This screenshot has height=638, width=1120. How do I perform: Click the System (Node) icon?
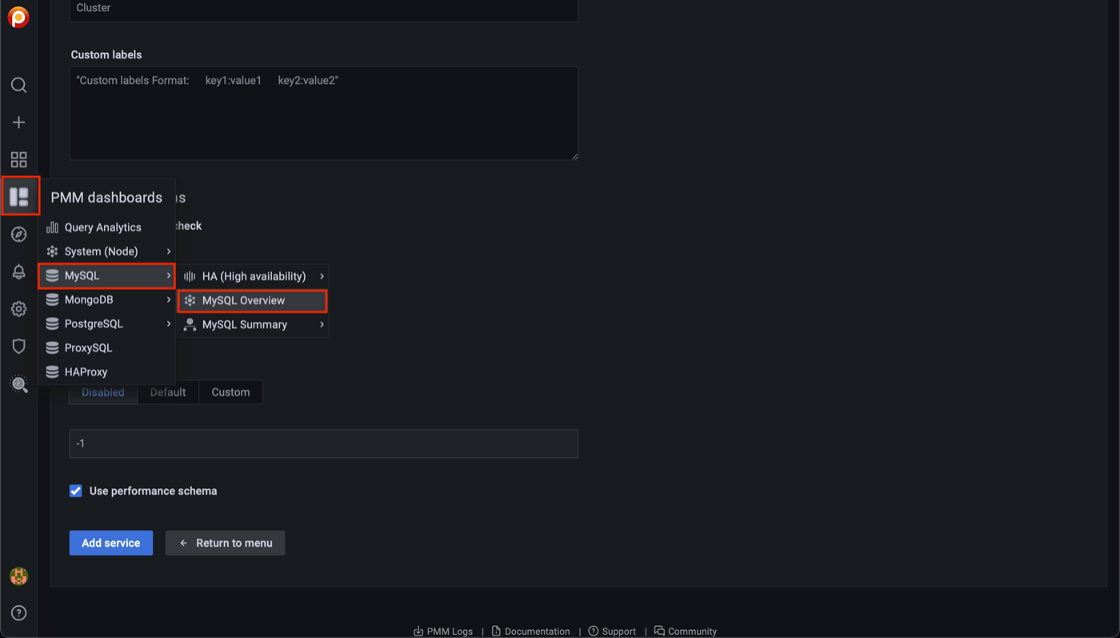point(52,251)
